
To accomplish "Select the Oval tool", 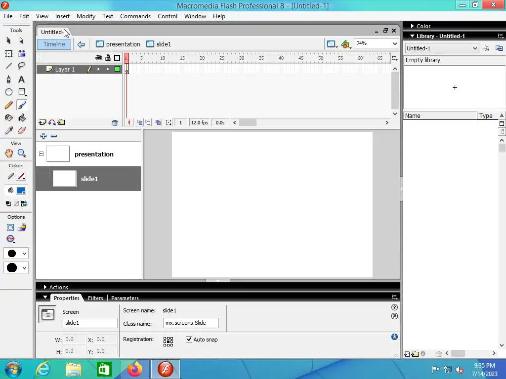I will click(9, 92).
